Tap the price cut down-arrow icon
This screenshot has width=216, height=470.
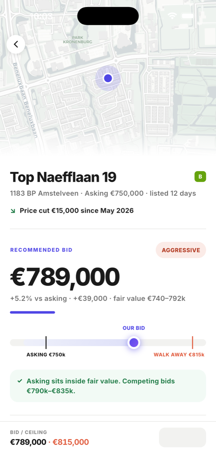(13, 211)
